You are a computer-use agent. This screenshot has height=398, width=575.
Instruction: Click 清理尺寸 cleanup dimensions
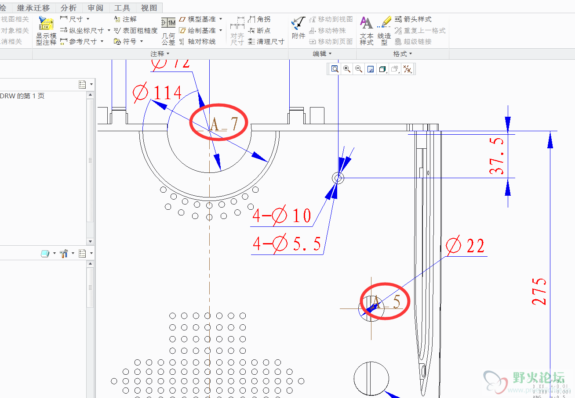pos(266,41)
